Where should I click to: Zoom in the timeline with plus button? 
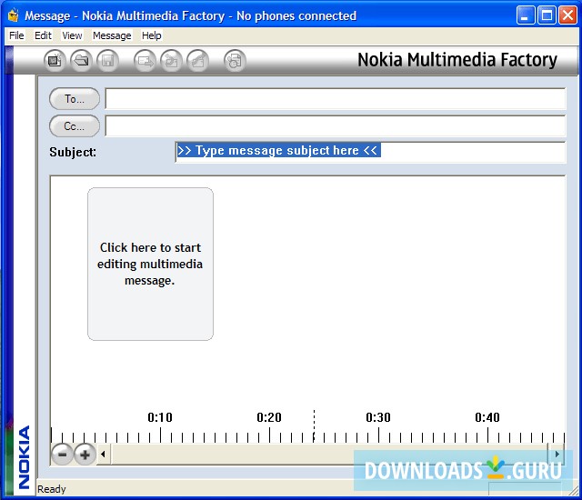pyautogui.click(x=85, y=454)
